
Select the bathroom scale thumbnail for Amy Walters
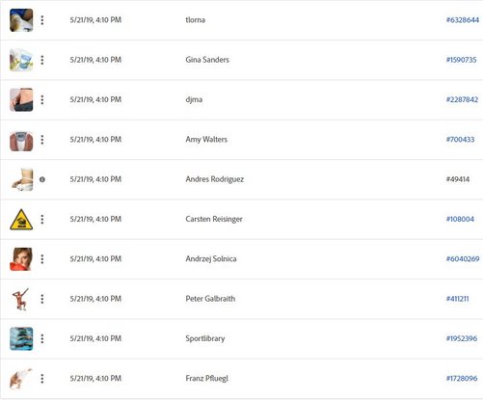point(21,140)
